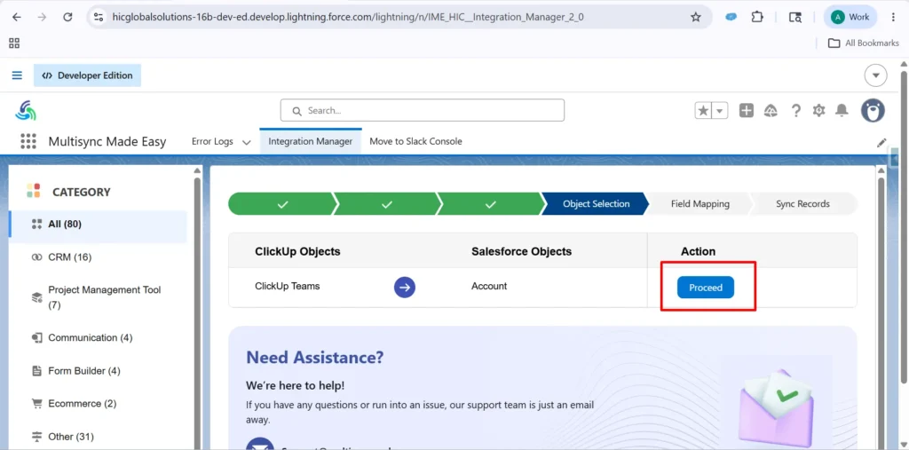The height and width of the screenshot is (450, 909).
Task: Go to the third completed step in path
Action: [x=490, y=204]
